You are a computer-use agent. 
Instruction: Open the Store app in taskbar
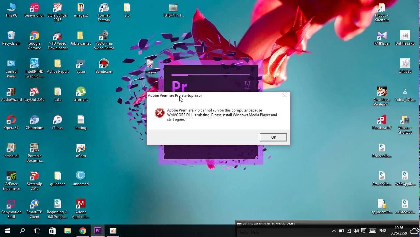coord(52,231)
